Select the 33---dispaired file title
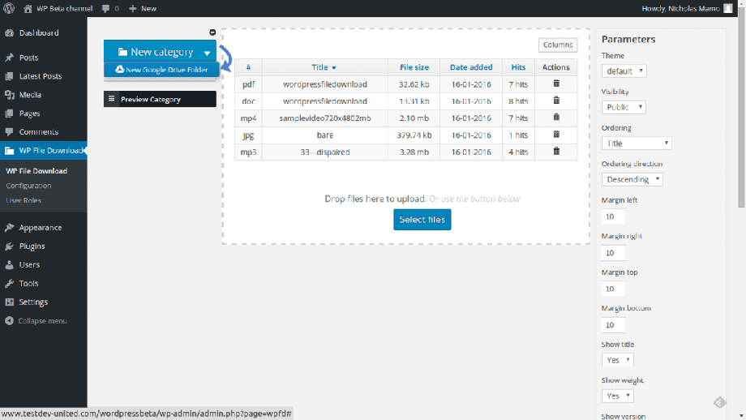 point(325,152)
